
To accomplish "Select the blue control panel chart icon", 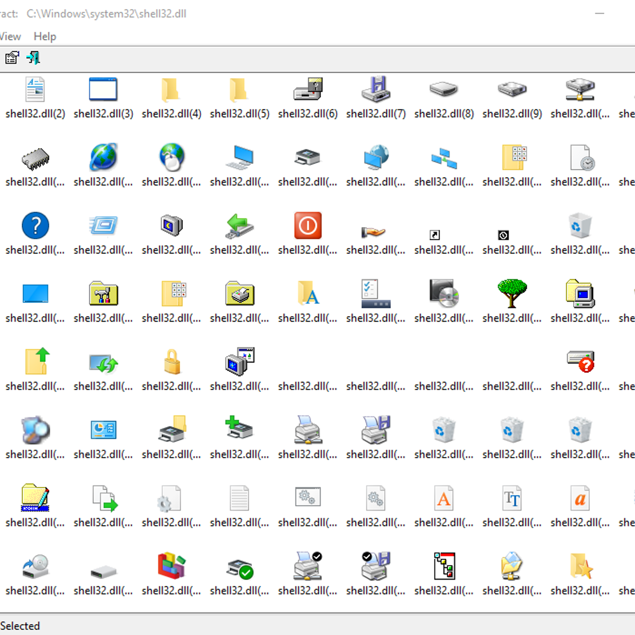I will pyautogui.click(x=103, y=430).
